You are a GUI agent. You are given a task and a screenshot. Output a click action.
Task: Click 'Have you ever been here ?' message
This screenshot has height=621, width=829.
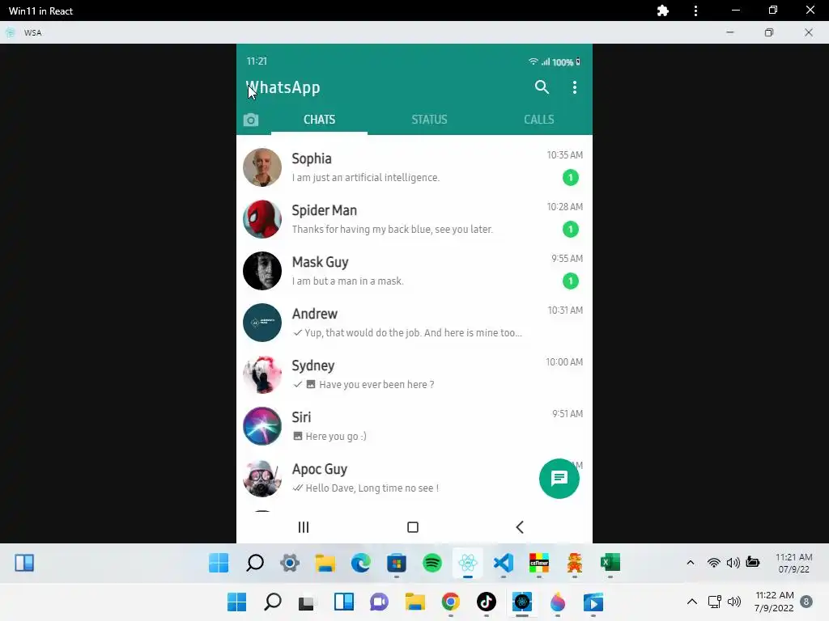[376, 385]
